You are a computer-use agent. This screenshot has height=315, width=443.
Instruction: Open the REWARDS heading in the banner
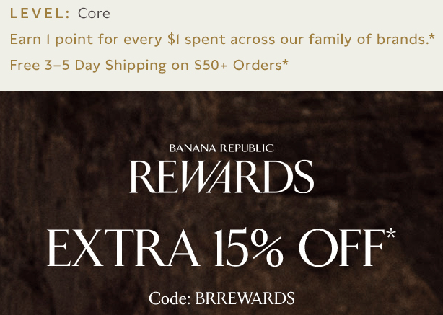(x=221, y=177)
